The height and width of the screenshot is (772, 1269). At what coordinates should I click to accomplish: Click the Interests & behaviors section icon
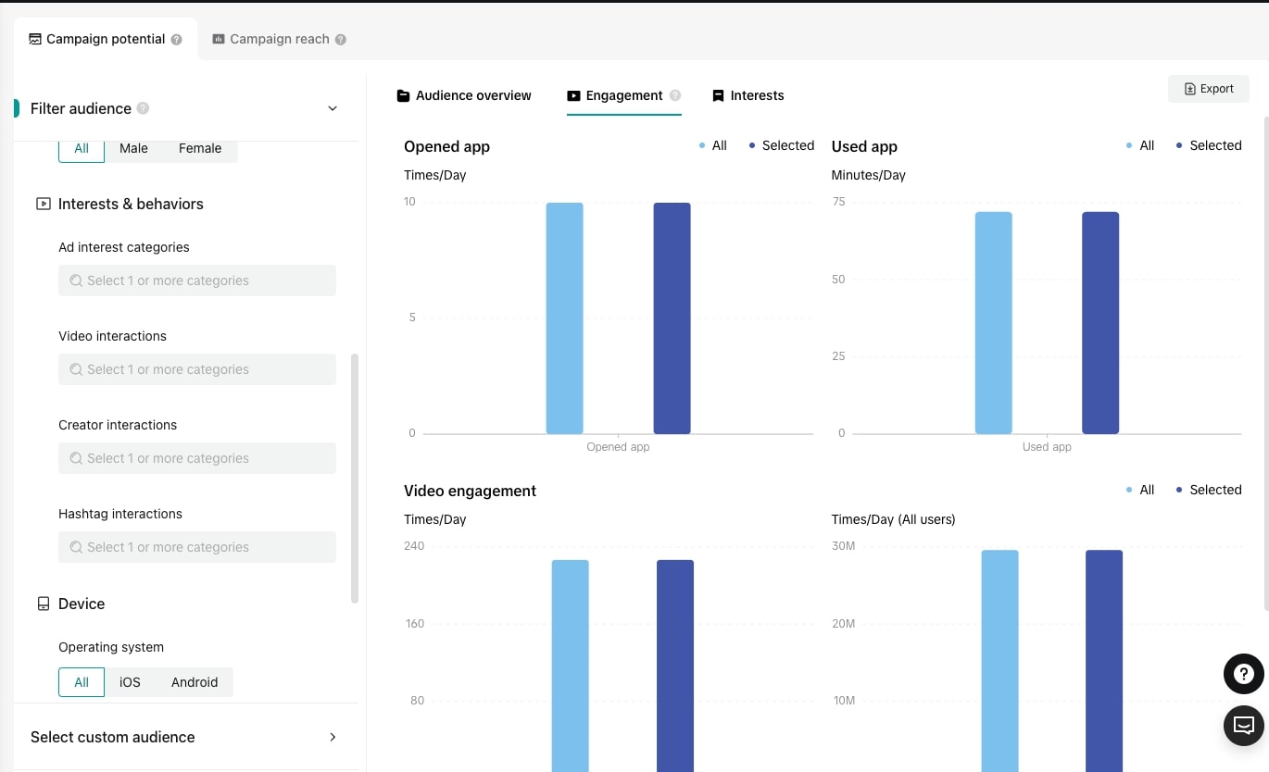pyautogui.click(x=43, y=204)
